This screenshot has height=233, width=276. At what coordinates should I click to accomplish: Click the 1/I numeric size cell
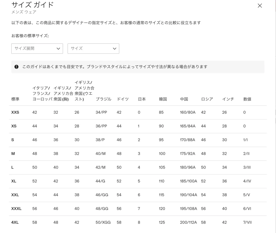click(245, 140)
